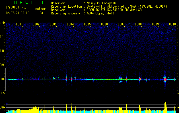Click time marker 0010
This screenshot has width=179, height=113.
pos(172,24)
